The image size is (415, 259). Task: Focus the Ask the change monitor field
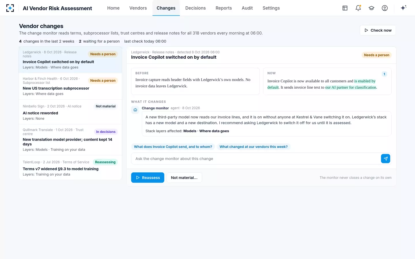256,159
